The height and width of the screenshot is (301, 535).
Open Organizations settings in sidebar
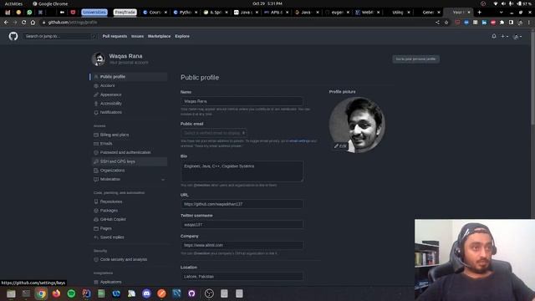click(130, 171)
